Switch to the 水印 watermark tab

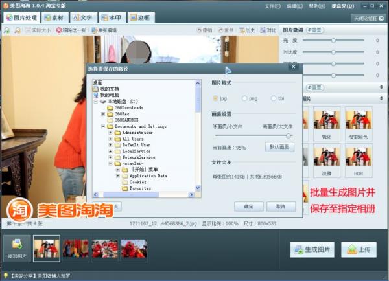(x=113, y=17)
